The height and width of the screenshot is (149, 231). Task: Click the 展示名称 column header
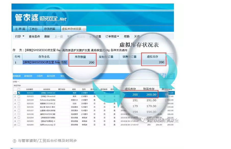tap(62, 89)
